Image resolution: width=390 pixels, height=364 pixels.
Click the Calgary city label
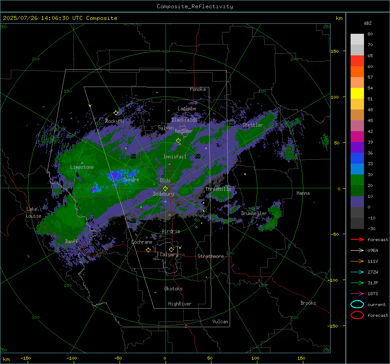point(169,254)
